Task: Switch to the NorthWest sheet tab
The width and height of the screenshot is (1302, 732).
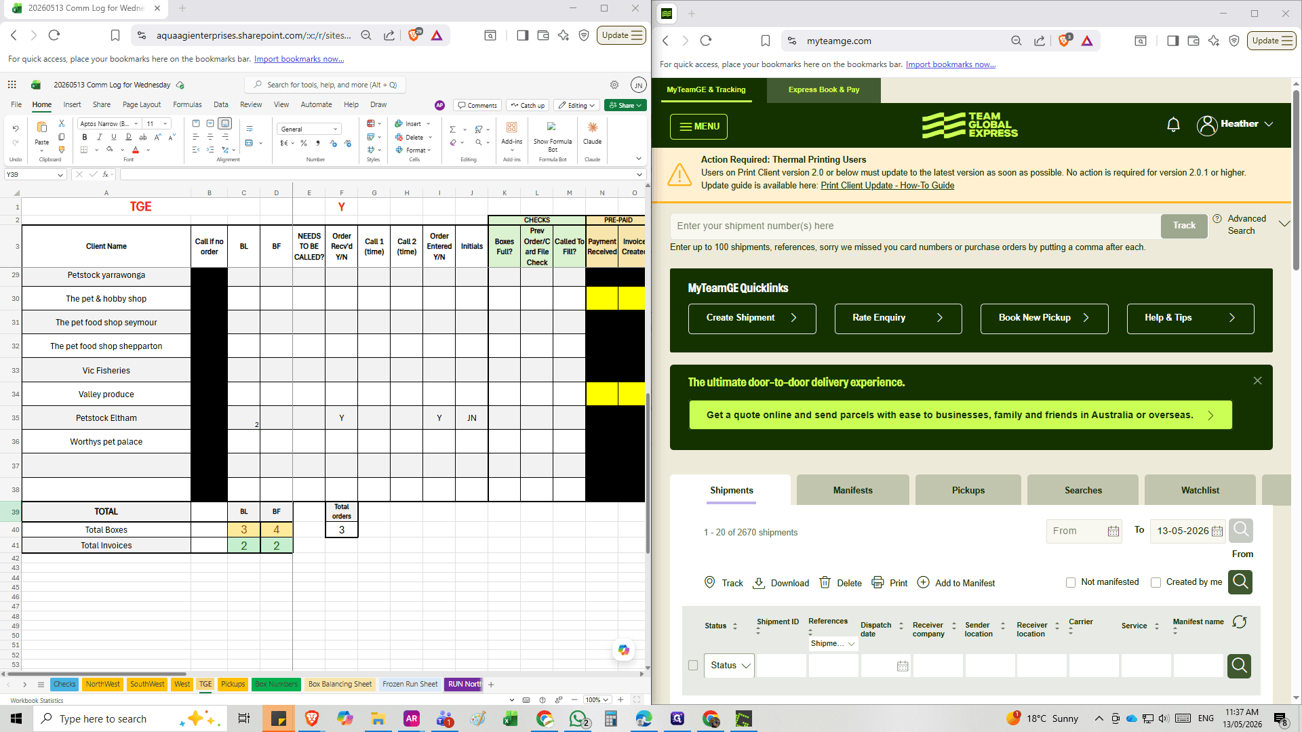Action: tap(103, 684)
